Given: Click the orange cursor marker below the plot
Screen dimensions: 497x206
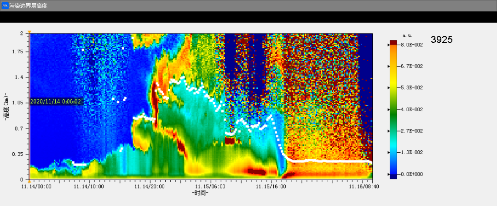Looking at the screenshot, I should coord(29,181).
